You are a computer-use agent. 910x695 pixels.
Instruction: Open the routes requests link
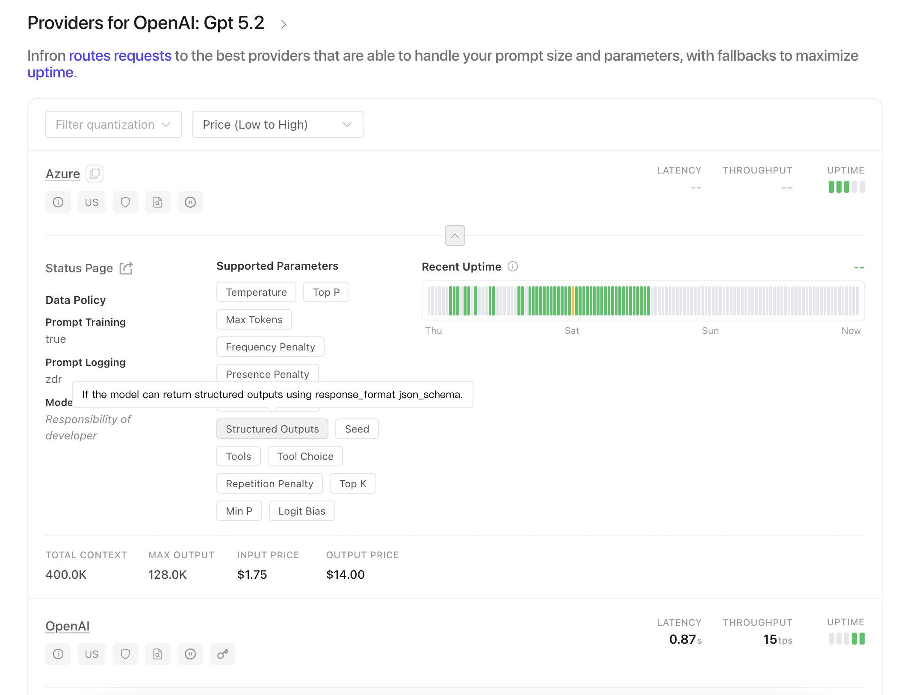tap(120, 56)
